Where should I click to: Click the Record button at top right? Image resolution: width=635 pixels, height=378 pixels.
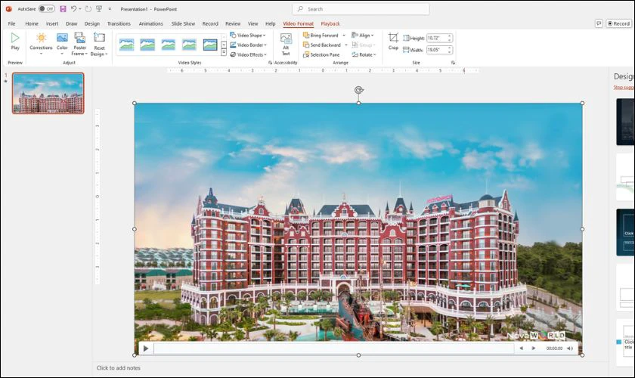click(618, 23)
